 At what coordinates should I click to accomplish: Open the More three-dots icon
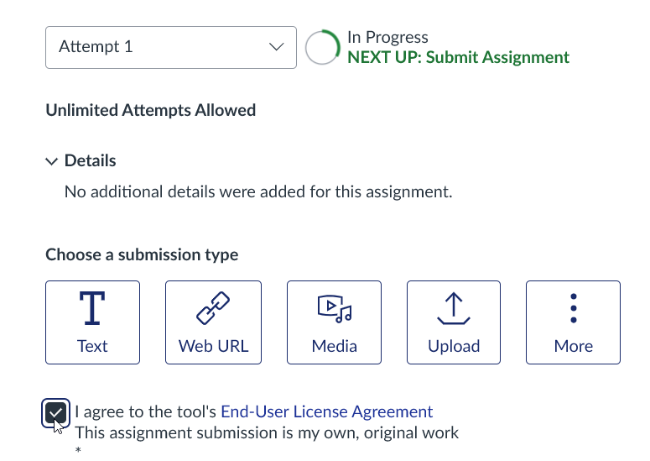click(x=574, y=309)
